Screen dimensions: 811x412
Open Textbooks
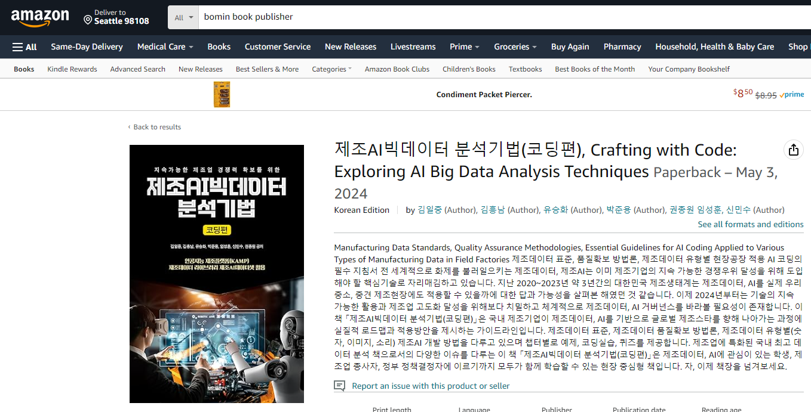point(526,69)
